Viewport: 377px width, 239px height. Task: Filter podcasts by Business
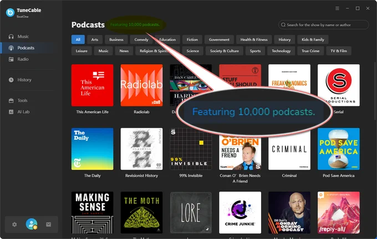pyautogui.click(x=116, y=40)
